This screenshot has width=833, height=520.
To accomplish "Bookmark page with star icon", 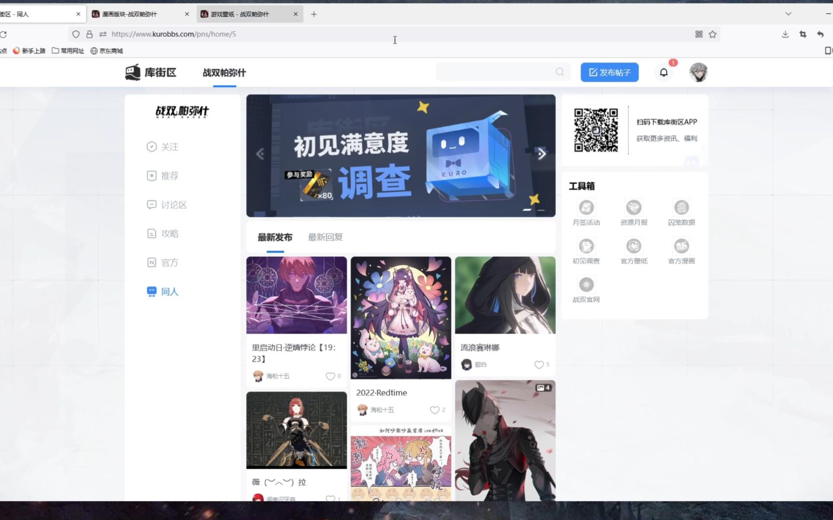I will 712,34.
